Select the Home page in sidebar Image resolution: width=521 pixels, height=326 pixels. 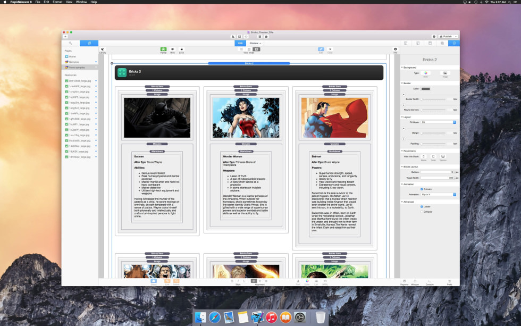click(x=80, y=56)
